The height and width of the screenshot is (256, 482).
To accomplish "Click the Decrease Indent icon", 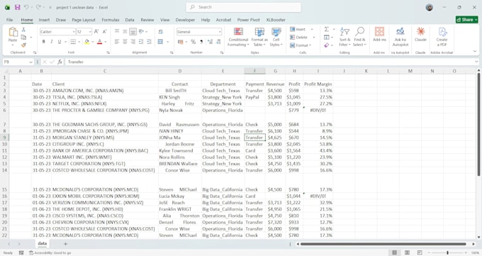I will point(141,42).
